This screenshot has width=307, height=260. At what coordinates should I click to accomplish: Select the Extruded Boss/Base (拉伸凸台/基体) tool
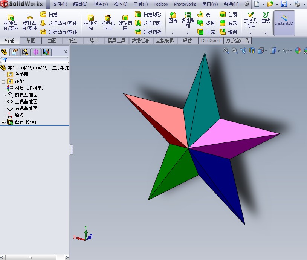click(x=11, y=23)
